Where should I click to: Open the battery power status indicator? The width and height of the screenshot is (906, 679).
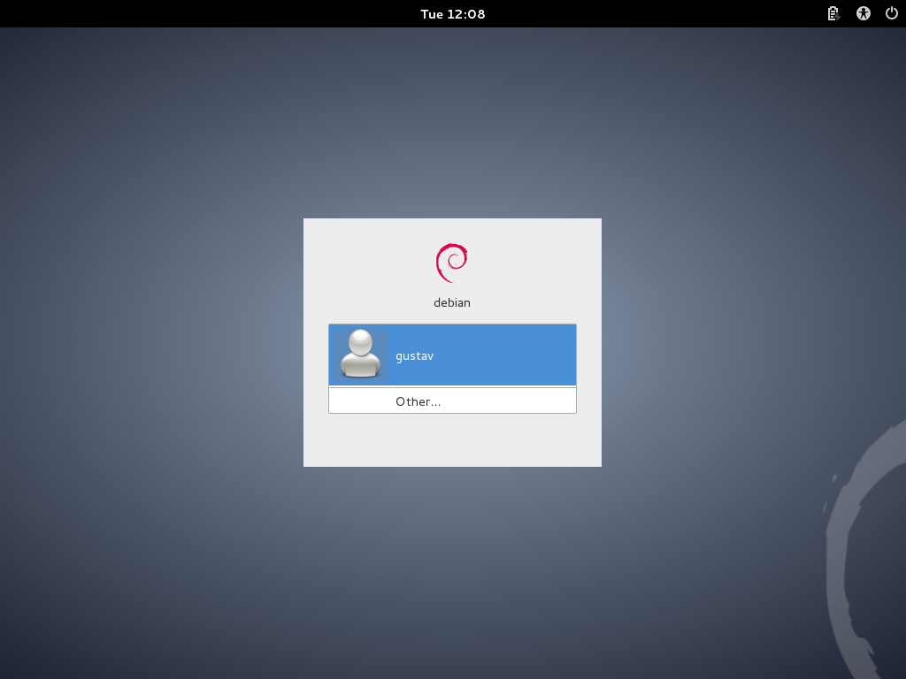[833, 13]
